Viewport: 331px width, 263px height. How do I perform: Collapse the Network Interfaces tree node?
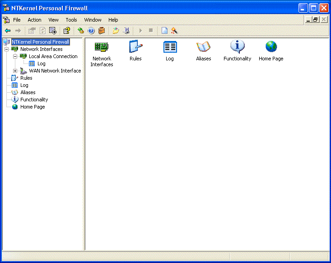point(6,49)
